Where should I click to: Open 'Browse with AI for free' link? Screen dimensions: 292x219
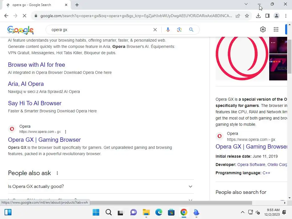point(36,65)
